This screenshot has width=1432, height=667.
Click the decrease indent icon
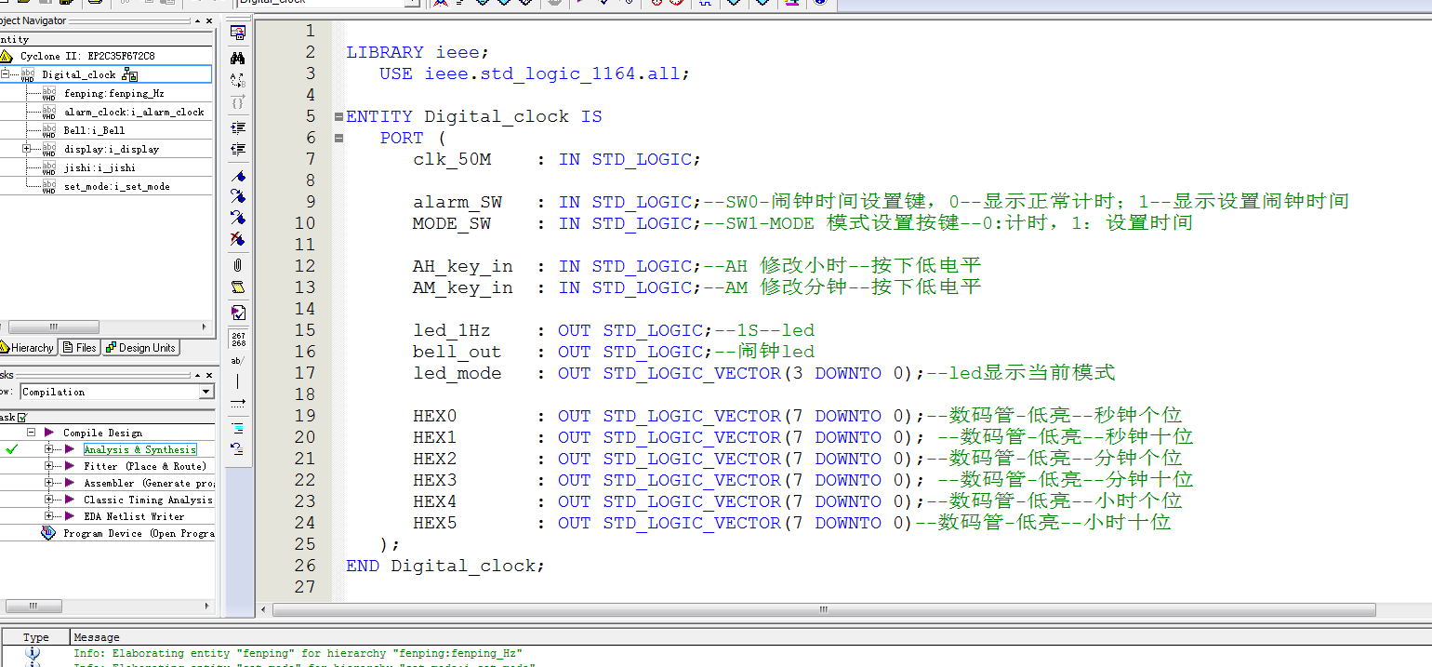pos(238,149)
